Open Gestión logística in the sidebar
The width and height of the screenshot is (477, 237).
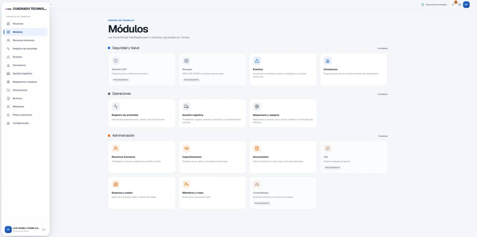point(26,74)
